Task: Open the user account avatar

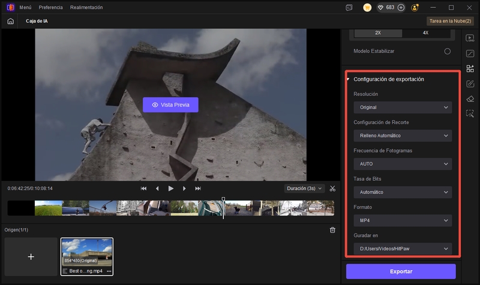Action: [x=415, y=8]
